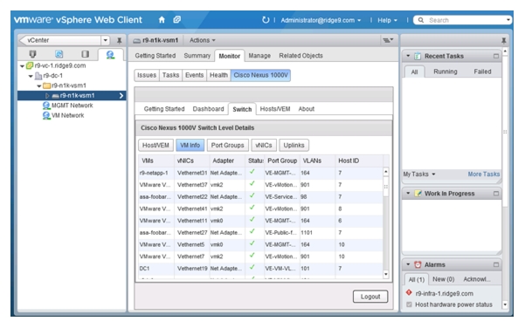The width and height of the screenshot is (525, 328).
Task: Open the vCenter history dropdown arrow
Action: pos(106,40)
